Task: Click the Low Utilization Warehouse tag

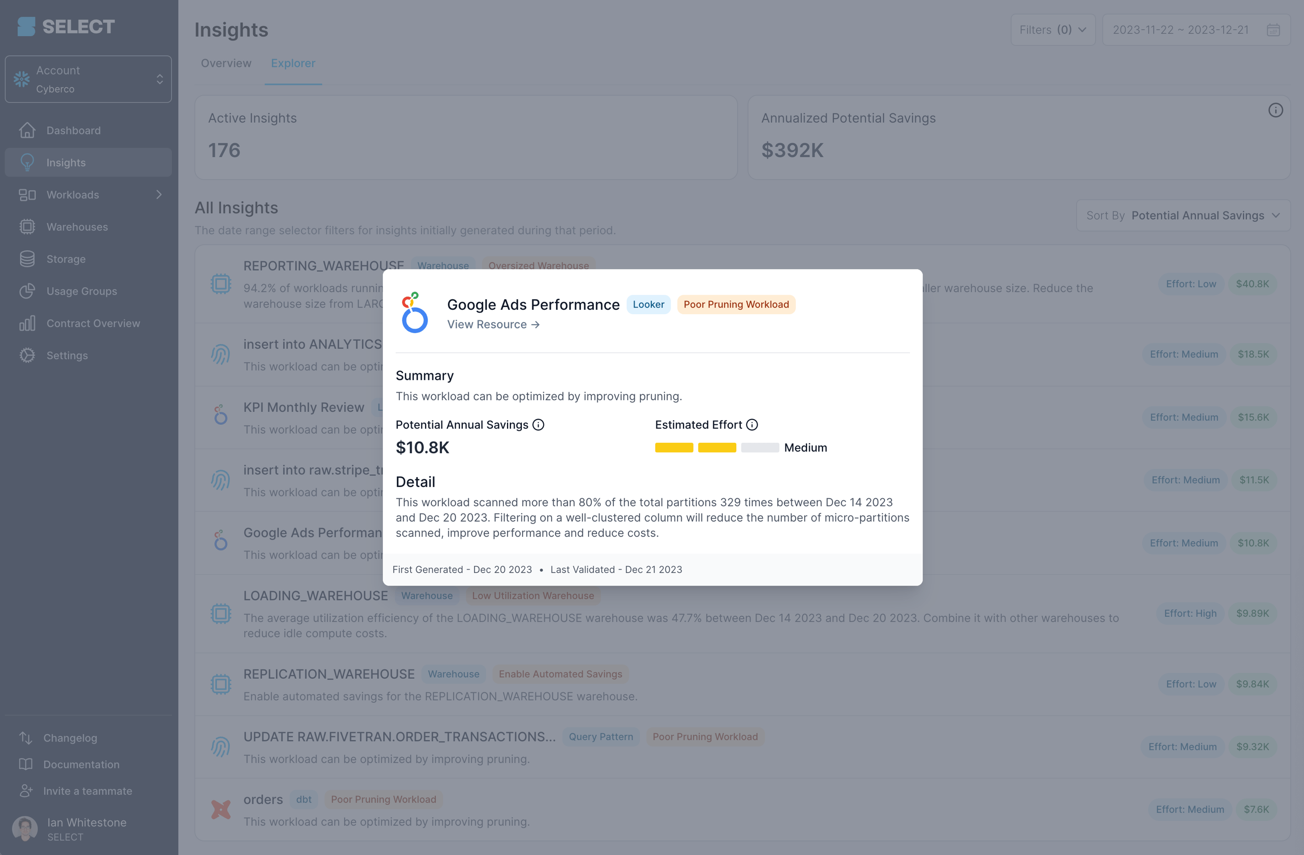Action: (533, 596)
